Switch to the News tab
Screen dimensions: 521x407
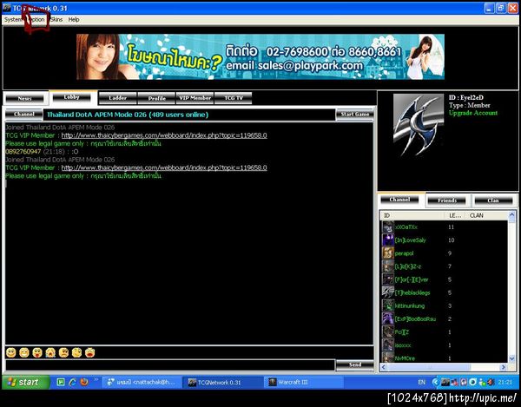(24, 99)
